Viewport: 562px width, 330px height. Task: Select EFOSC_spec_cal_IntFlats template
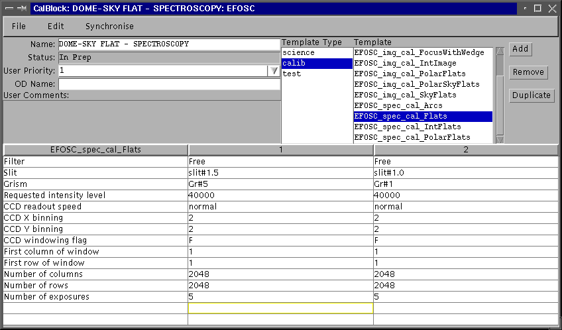(423, 127)
